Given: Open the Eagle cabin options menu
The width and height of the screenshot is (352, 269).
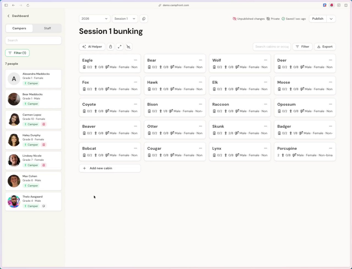Looking at the screenshot, I should 135,60.
